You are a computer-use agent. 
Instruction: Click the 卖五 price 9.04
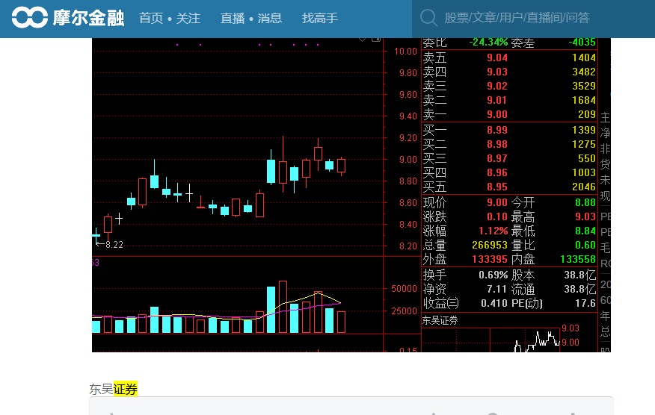pos(497,57)
